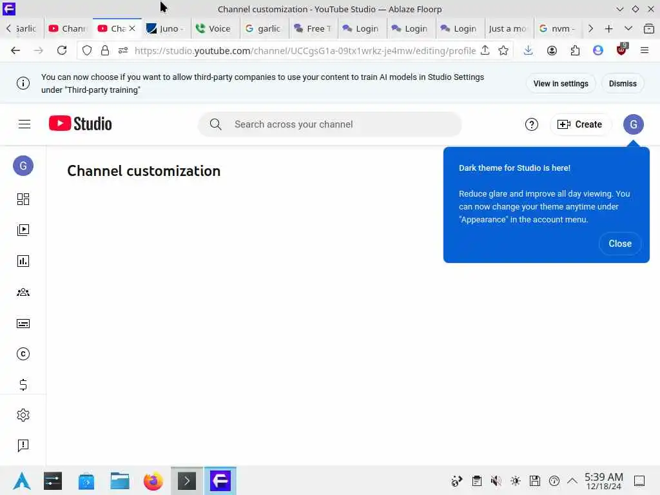Image resolution: width=660 pixels, height=495 pixels.
Task: Click the share page icon in the address bar
Action: point(485,50)
